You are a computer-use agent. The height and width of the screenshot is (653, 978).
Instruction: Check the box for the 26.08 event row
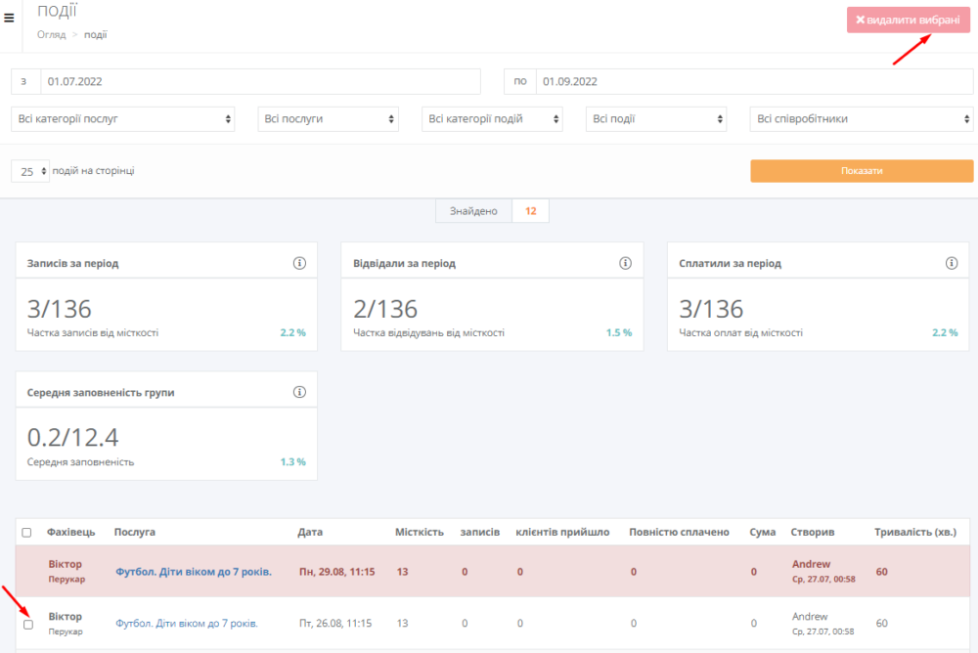28,624
